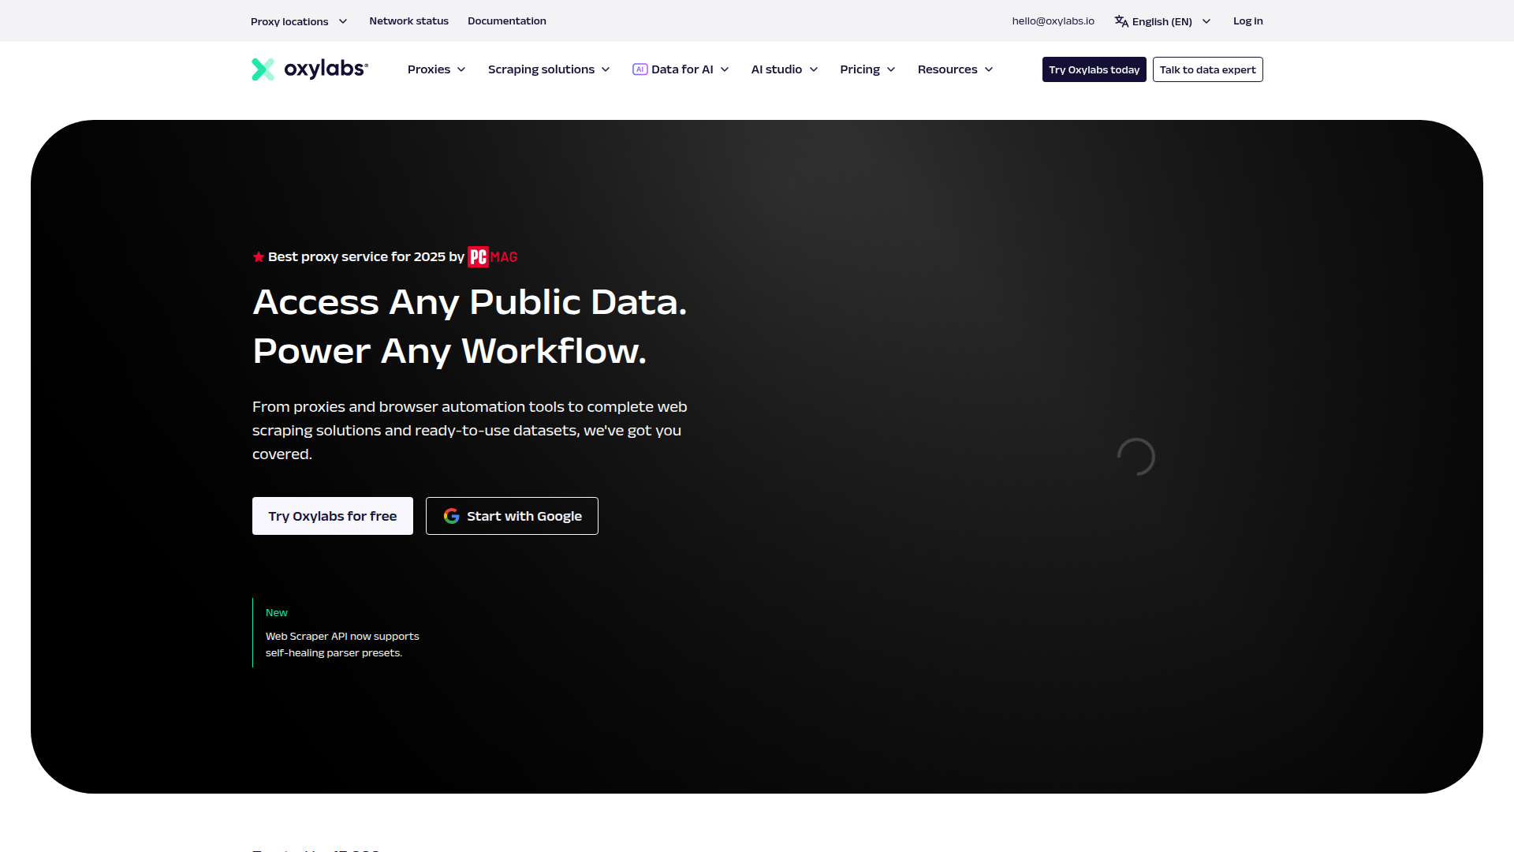This screenshot has height=852, width=1514.
Task: Click 'Best proxy service for 2025 by' text
Action: (366, 257)
